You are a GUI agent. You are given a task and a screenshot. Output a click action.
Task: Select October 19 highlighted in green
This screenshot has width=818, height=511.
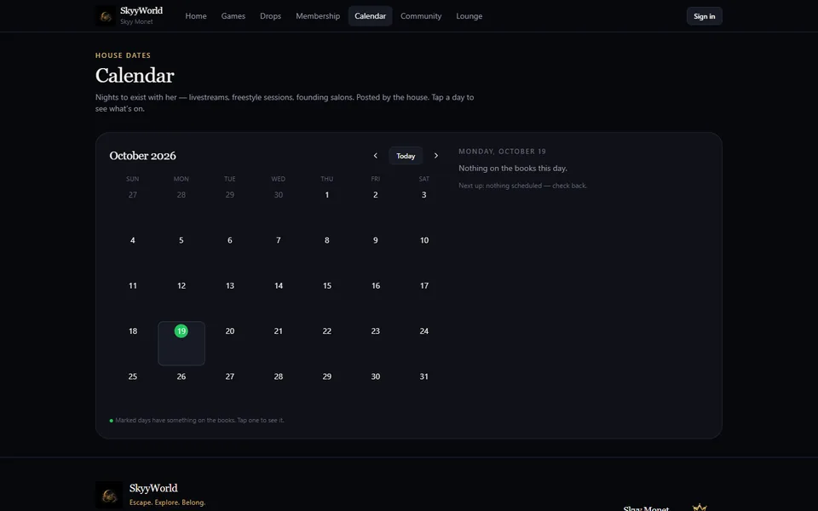click(x=181, y=343)
